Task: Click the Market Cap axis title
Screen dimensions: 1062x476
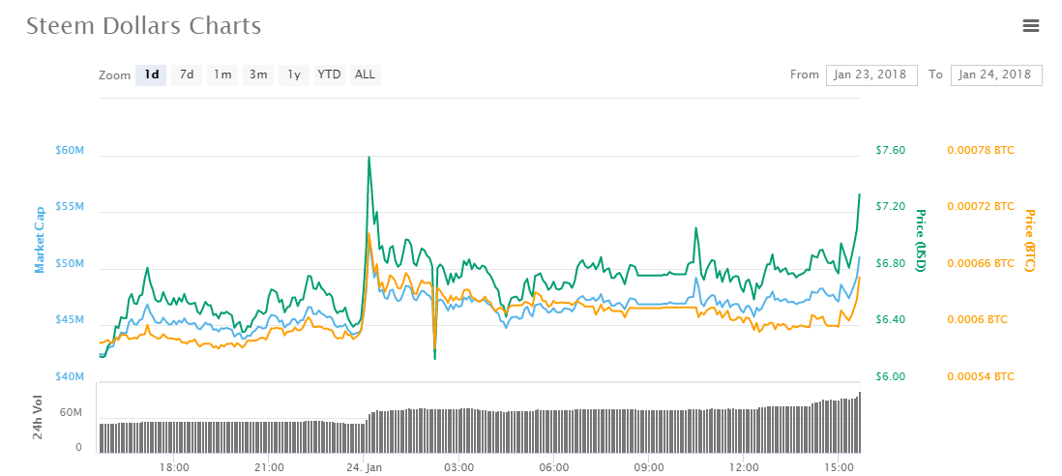Action: pyautogui.click(x=40, y=240)
